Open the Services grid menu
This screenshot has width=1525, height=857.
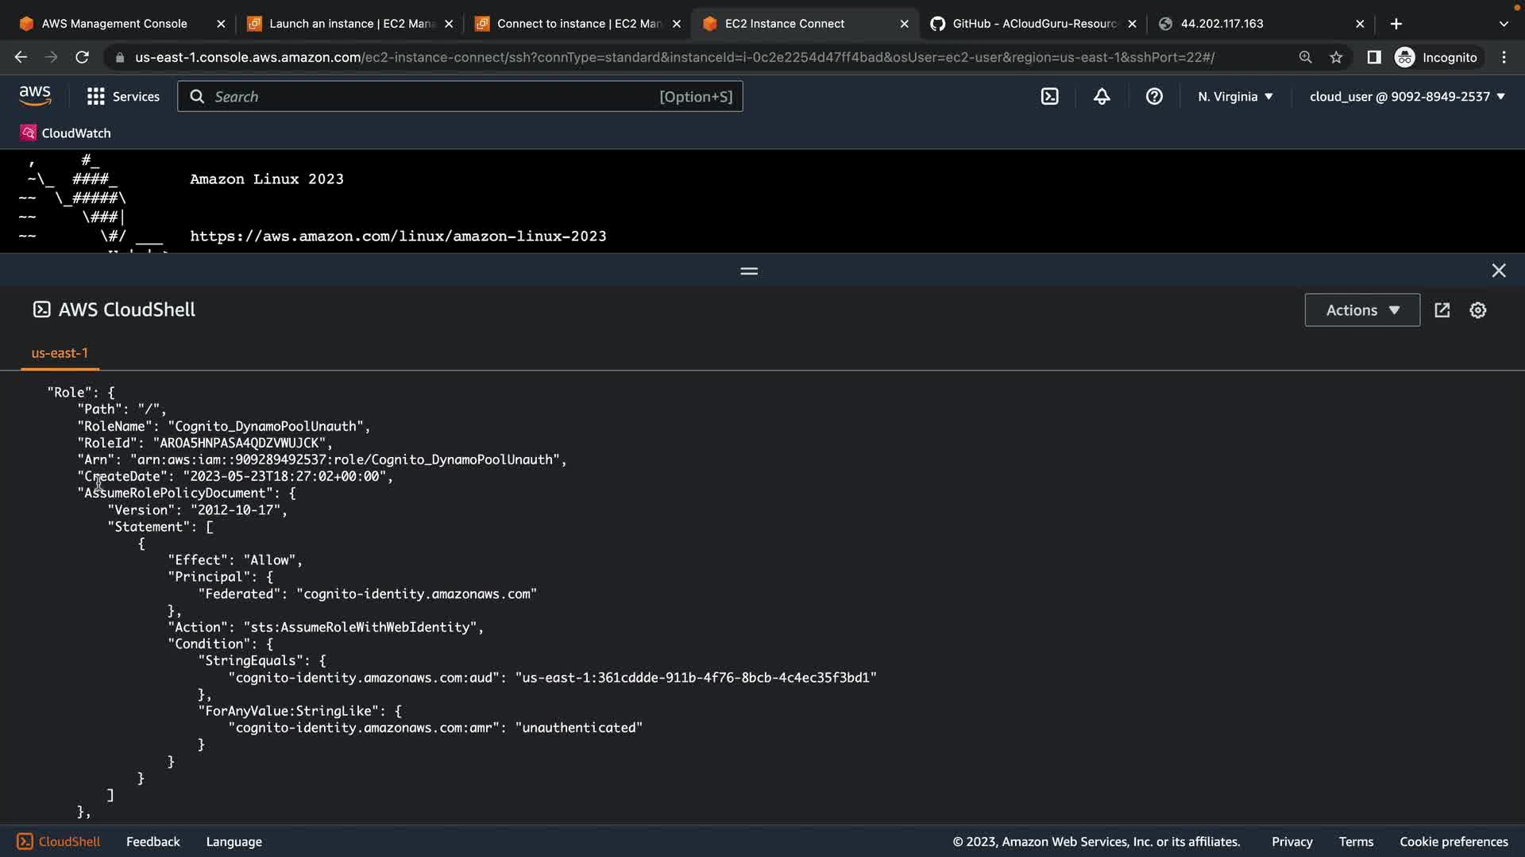123,97
